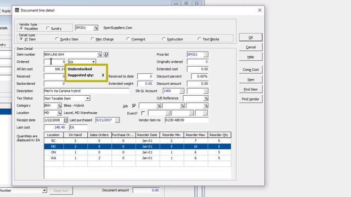Screen dimensions: 351x197
Task: Select the MD location row
Action: 138,147
